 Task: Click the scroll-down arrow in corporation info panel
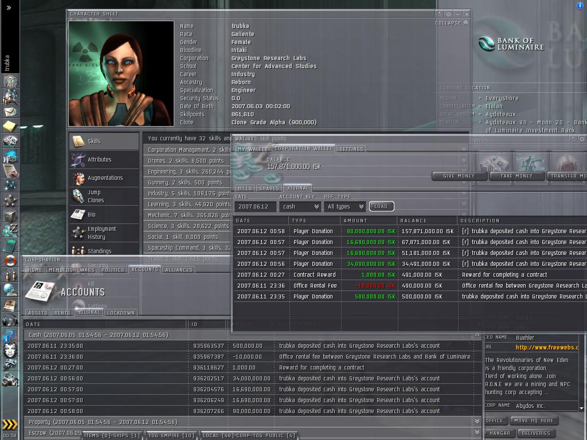(x=581, y=408)
